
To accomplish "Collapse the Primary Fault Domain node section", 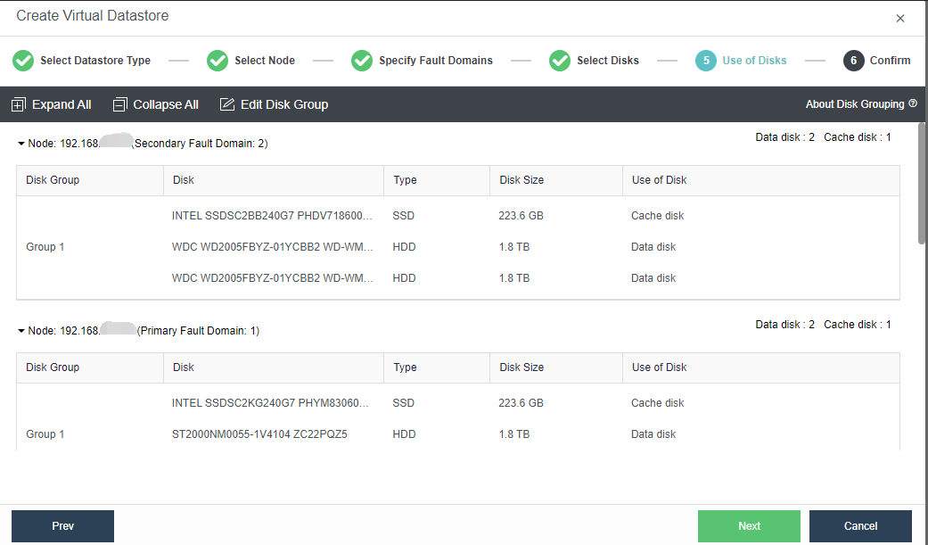I will pyautogui.click(x=21, y=331).
